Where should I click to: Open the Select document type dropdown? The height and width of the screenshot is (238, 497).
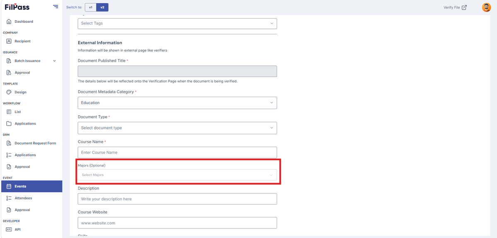(x=177, y=128)
